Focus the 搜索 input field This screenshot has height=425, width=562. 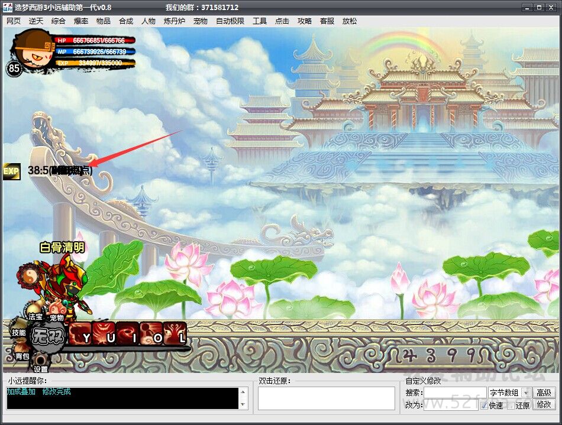[x=455, y=392]
